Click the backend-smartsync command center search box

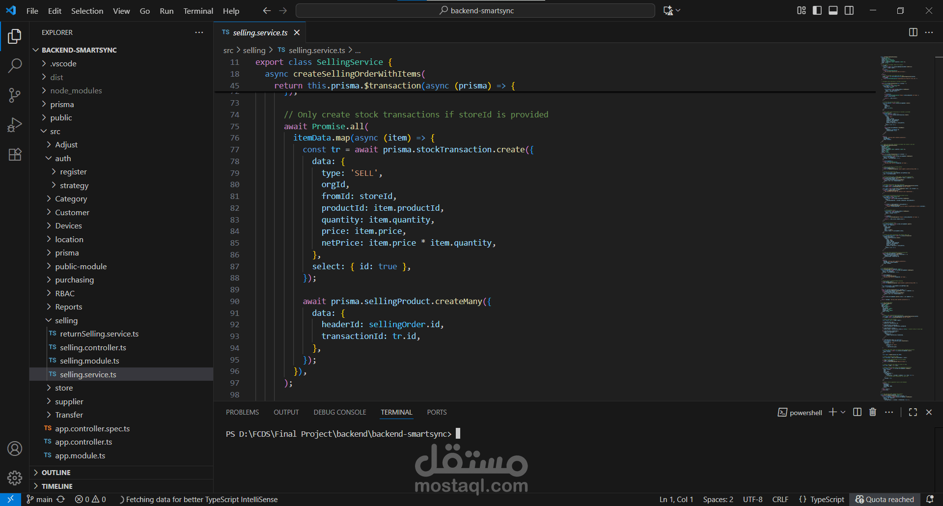click(x=475, y=10)
